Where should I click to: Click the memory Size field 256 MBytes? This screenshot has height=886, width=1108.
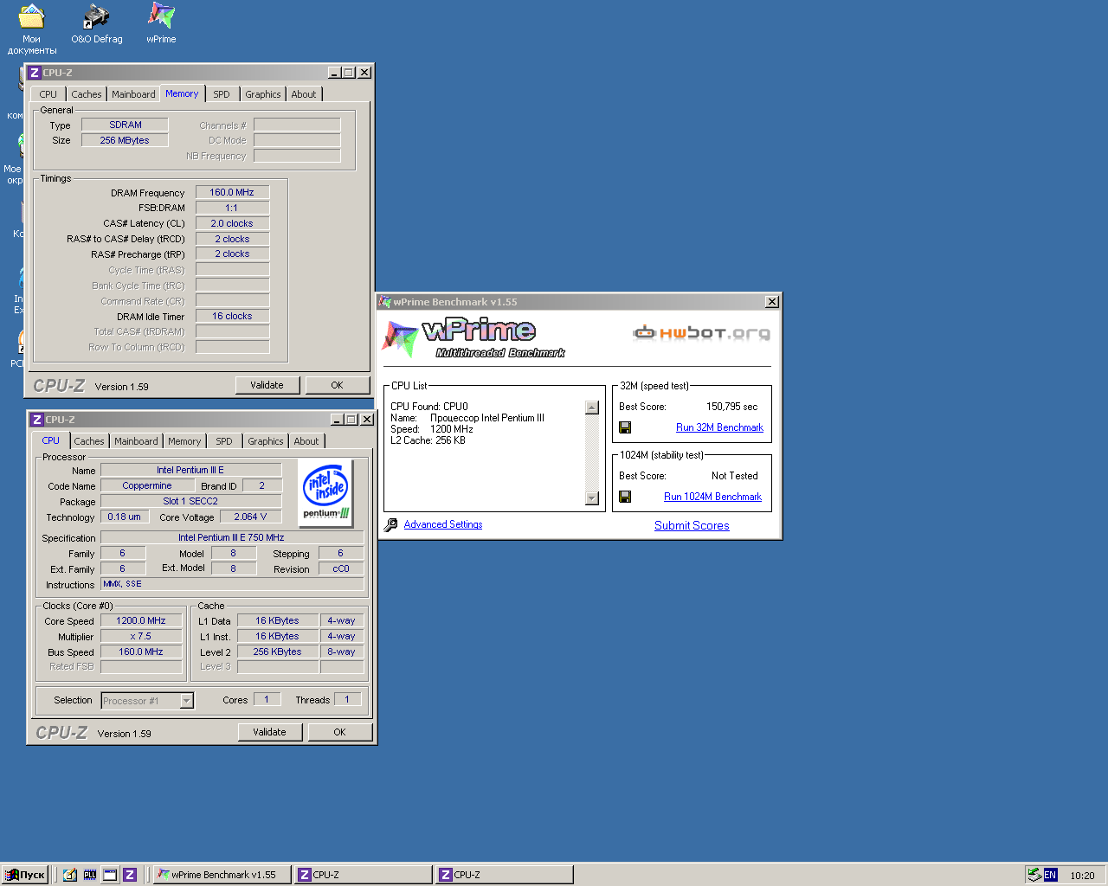[125, 140]
